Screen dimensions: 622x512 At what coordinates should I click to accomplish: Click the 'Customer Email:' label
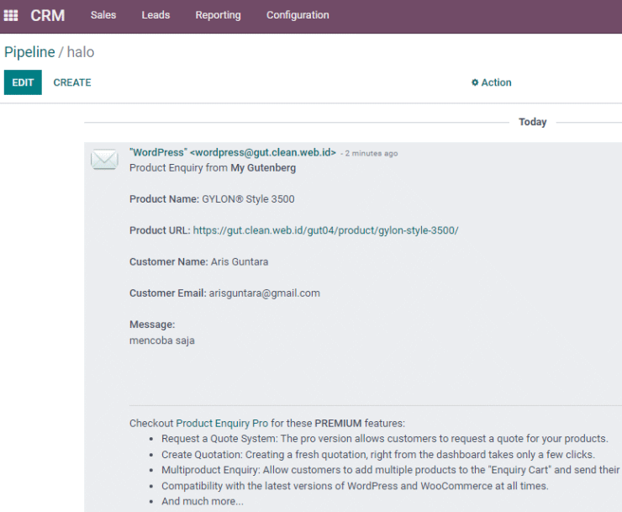[x=167, y=293]
